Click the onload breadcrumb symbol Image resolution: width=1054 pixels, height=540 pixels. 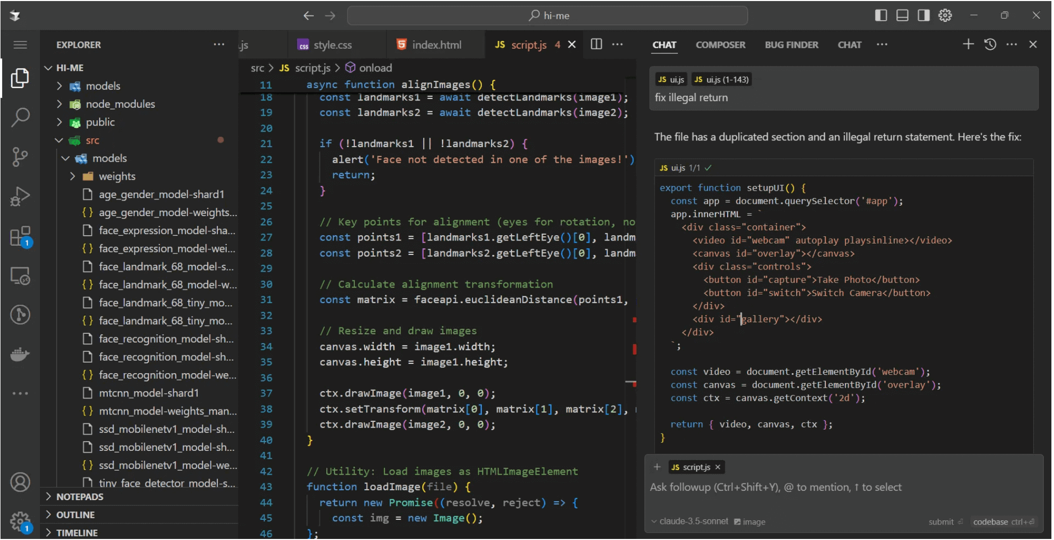(x=368, y=68)
